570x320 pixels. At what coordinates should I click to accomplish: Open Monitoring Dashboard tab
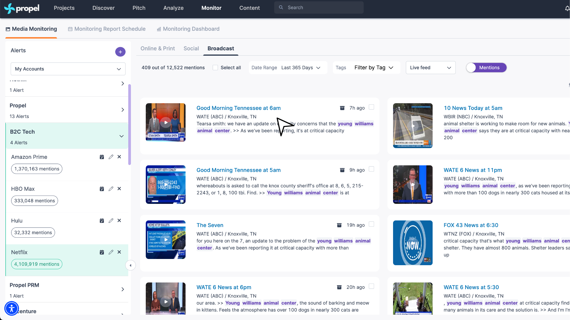tap(188, 29)
